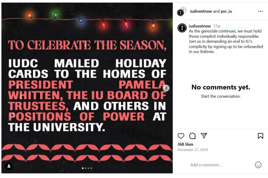Open comments with the speech bubble icon
The image size is (268, 178).
(192, 136)
